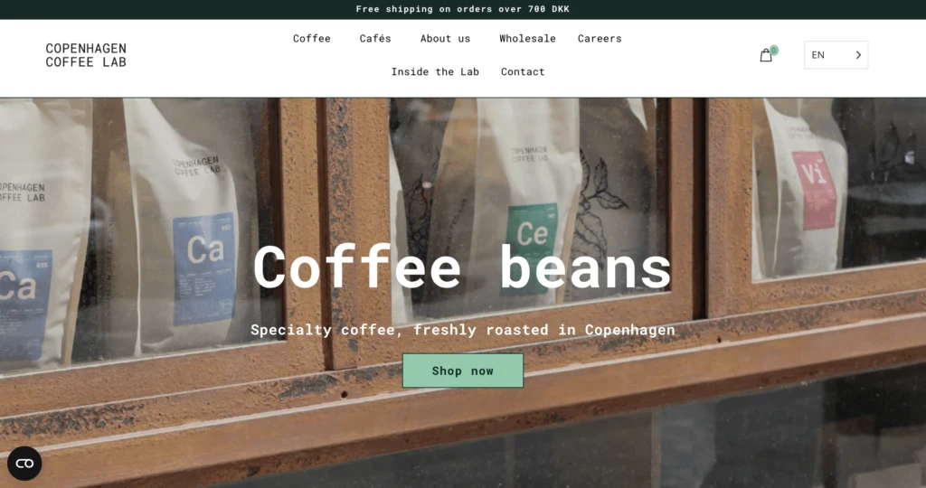Expand the EN language selector
926x488 pixels.
point(836,55)
